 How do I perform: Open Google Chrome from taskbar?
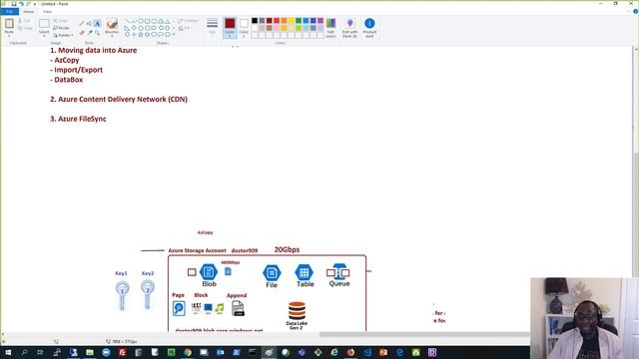pos(188,352)
